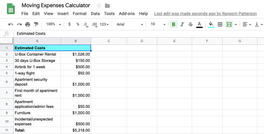The image size is (264, 134).
Task: Open the Format menu
Action: 80,14
